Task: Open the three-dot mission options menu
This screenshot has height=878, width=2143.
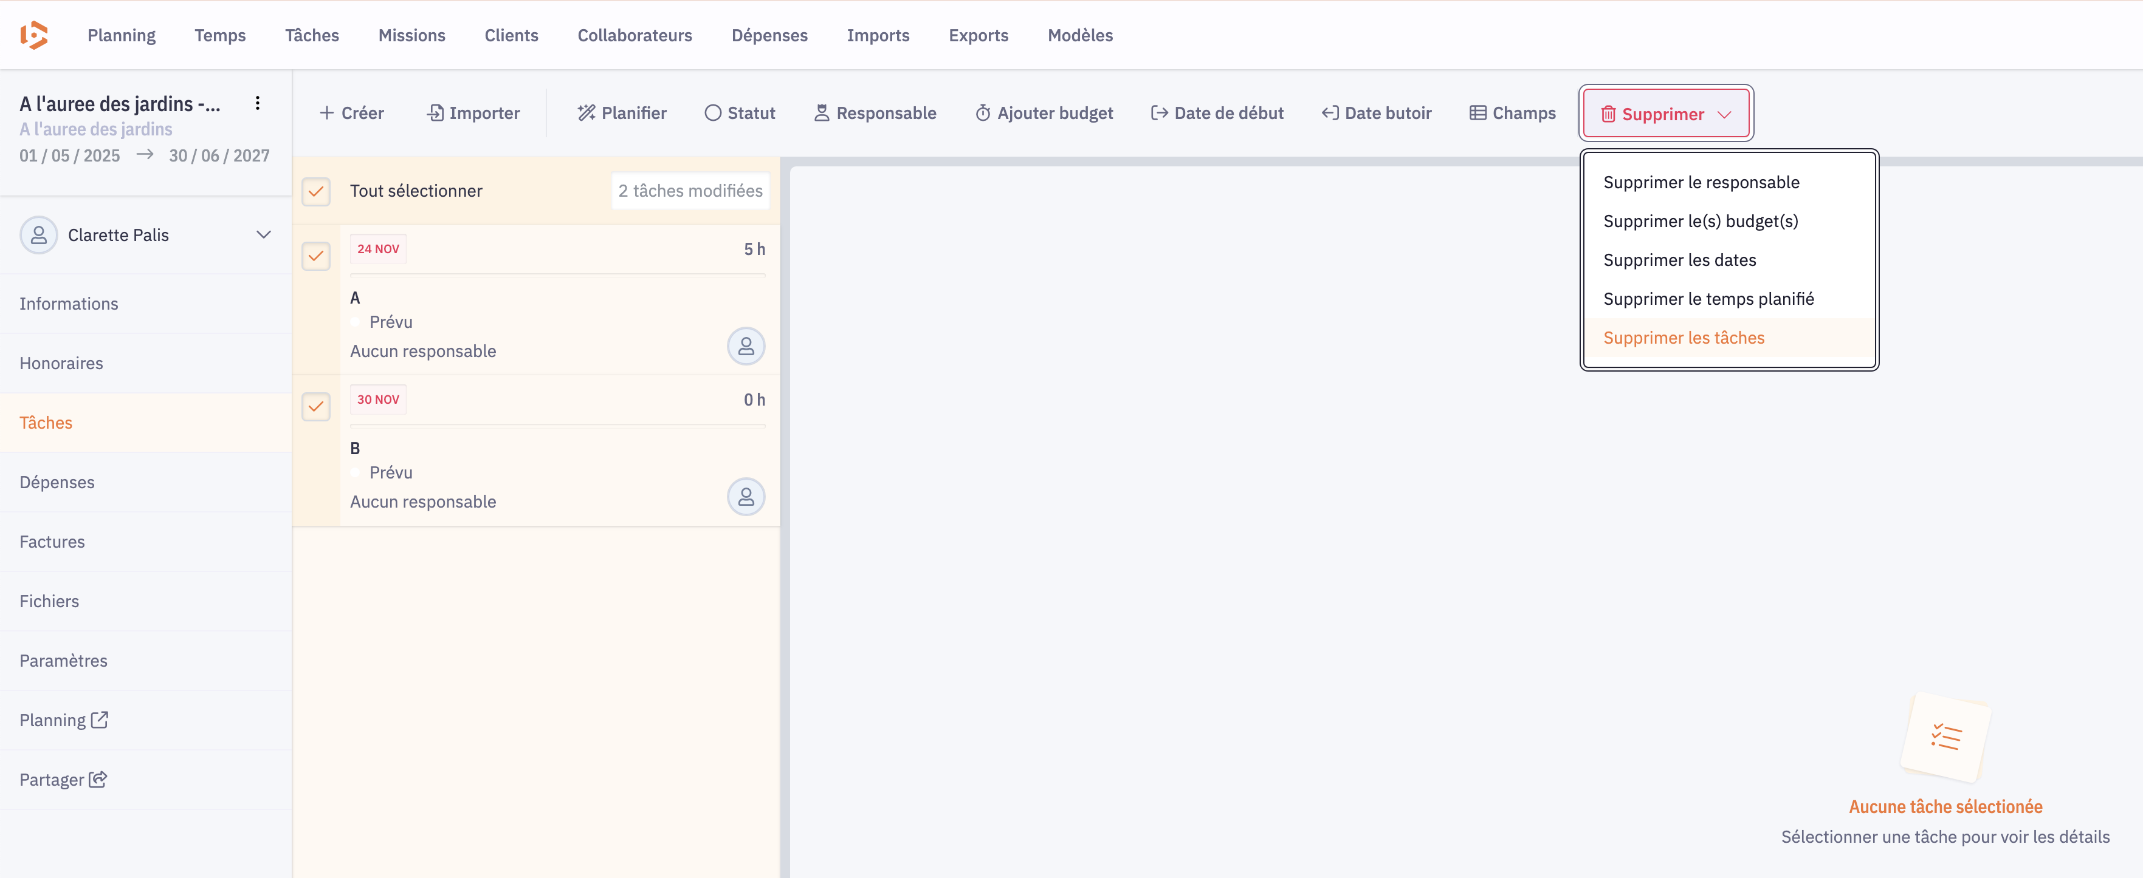Action: pos(257,103)
